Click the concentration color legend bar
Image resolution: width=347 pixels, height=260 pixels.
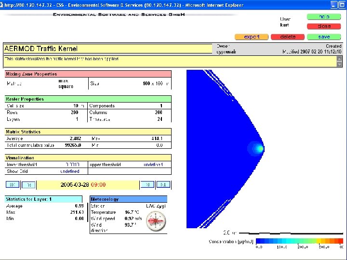coord(299,241)
